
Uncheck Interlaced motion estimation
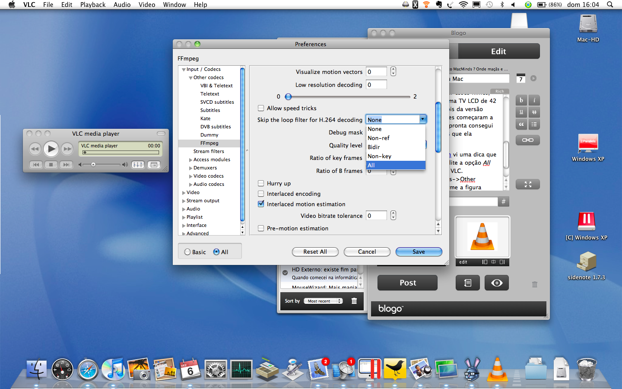pyautogui.click(x=261, y=204)
